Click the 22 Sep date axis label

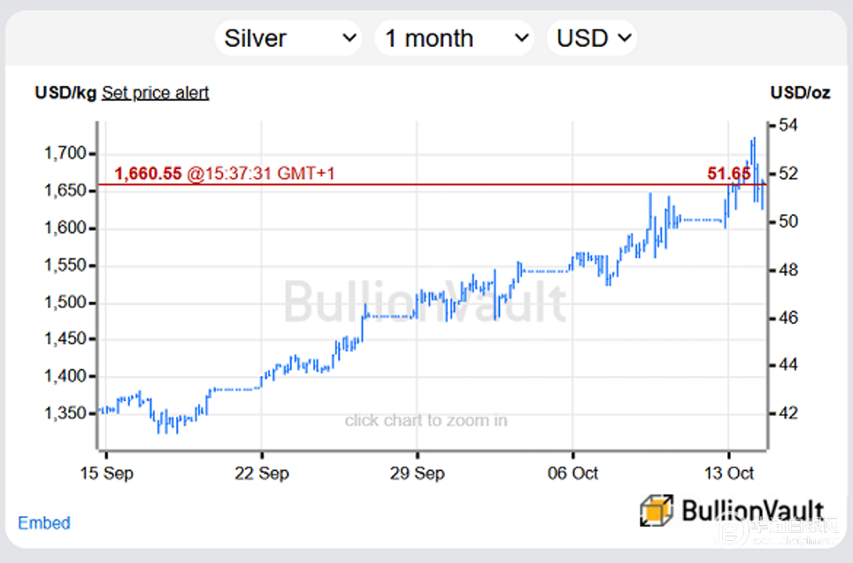coord(262,474)
